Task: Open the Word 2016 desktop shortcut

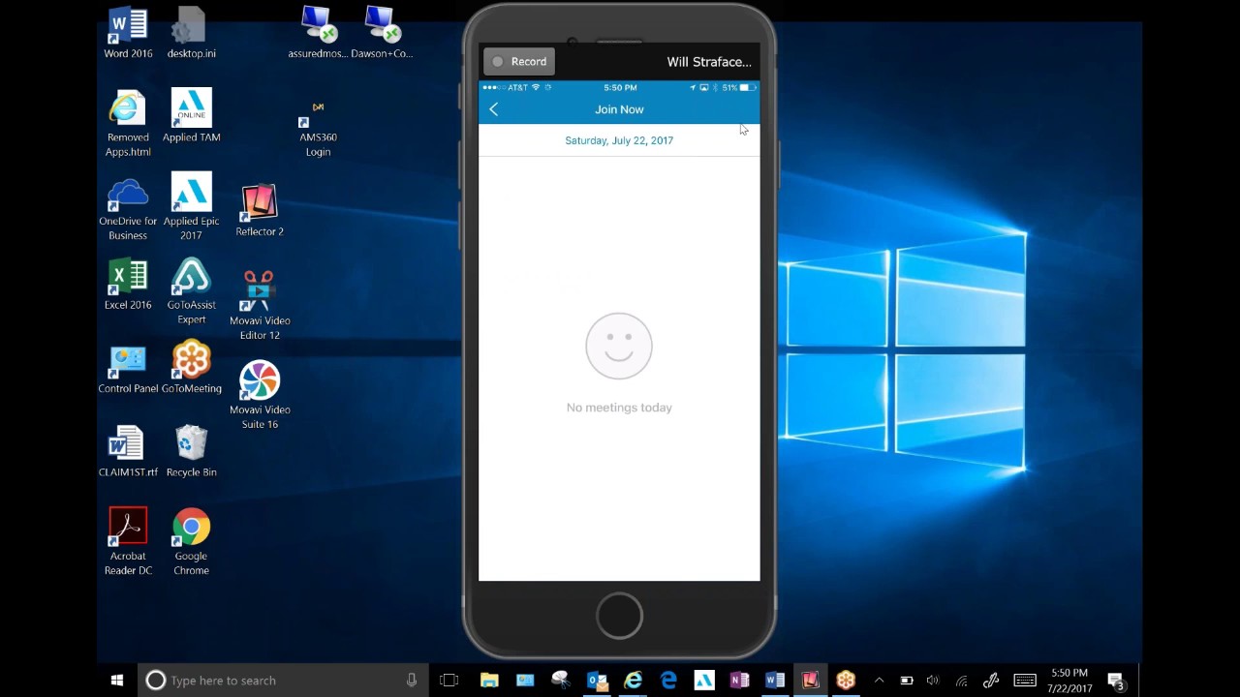Action: click(128, 33)
